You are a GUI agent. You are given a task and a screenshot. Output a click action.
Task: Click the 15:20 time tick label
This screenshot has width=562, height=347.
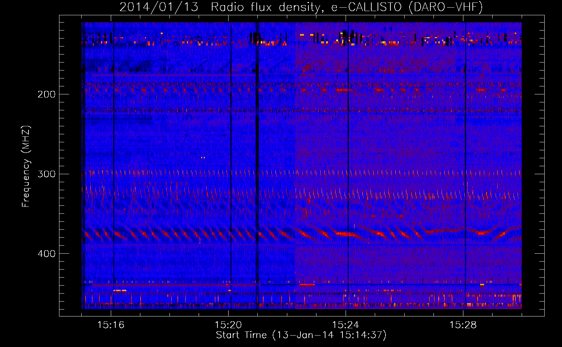point(228,325)
